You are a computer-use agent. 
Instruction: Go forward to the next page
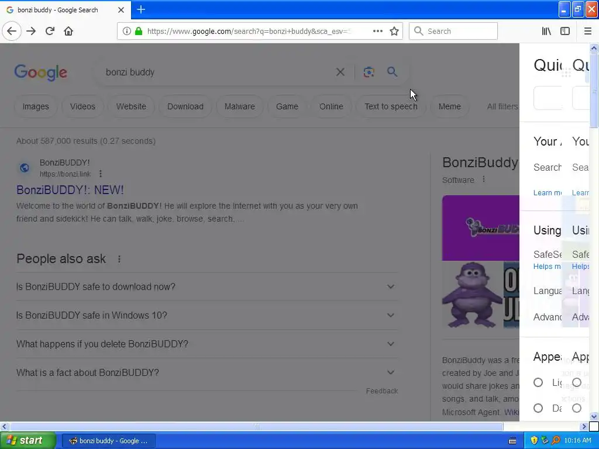click(31, 31)
